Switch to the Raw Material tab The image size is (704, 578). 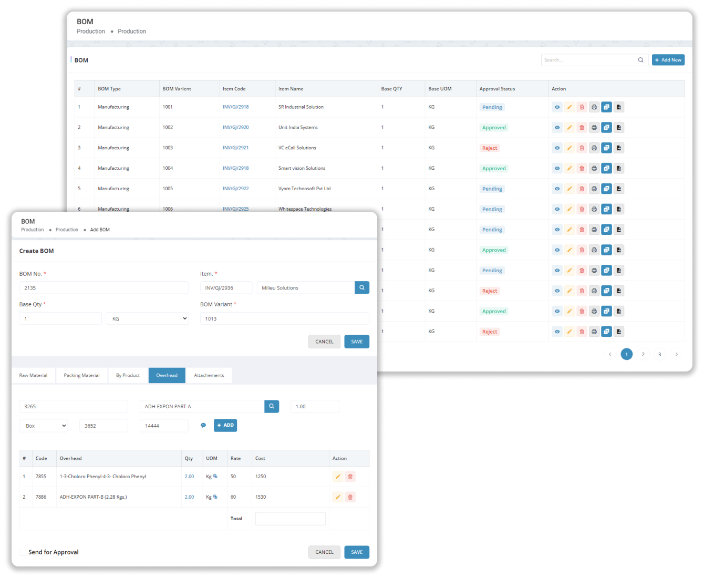[x=33, y=376]
